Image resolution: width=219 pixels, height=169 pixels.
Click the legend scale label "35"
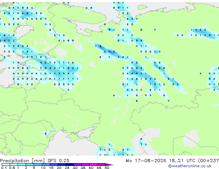[x=83, y=168]
